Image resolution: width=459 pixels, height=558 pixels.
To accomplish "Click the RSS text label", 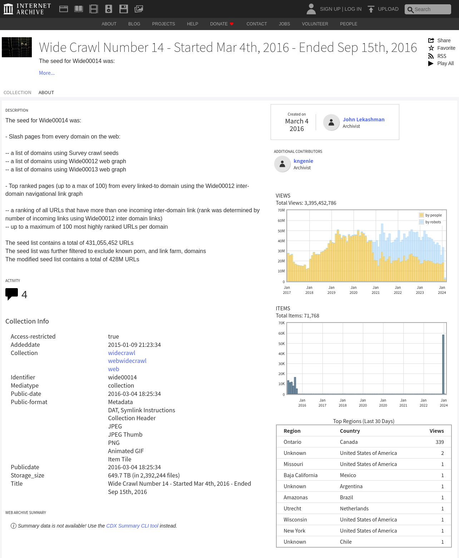I will tap(442, 56).
